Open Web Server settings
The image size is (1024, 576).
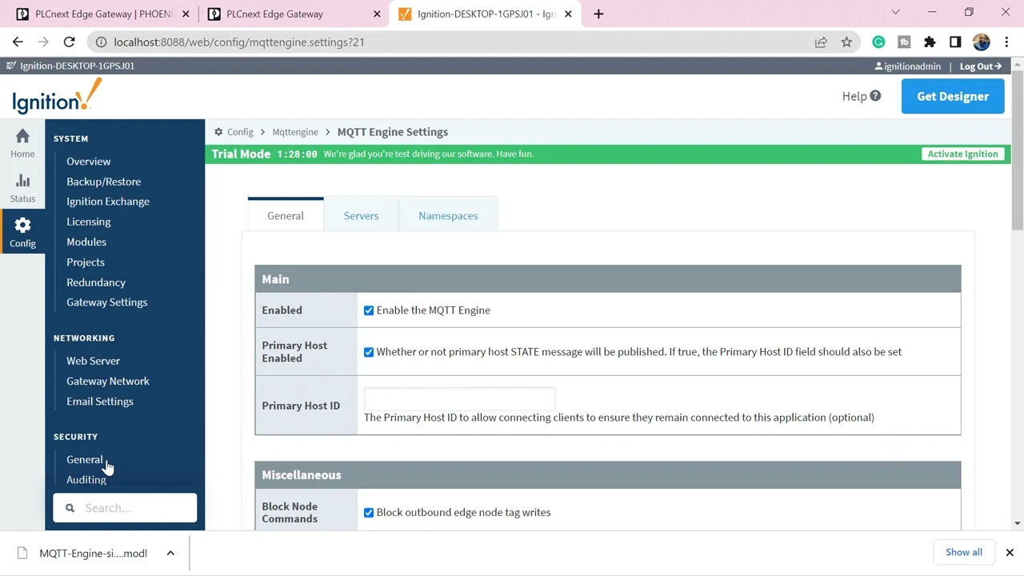(93, 361)
